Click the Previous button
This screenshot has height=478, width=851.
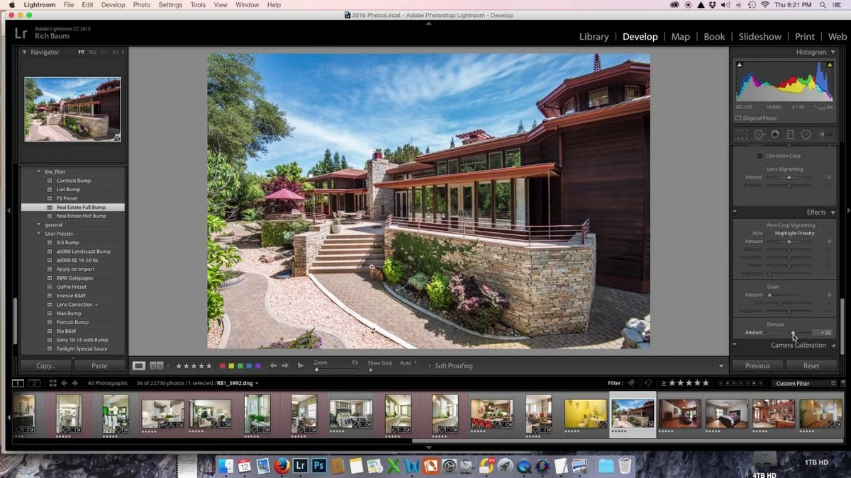pyautogui.click(x=757, y=365)
